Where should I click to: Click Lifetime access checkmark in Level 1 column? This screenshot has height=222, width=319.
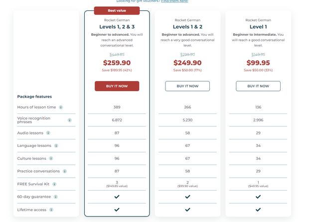tap(258, 210)
